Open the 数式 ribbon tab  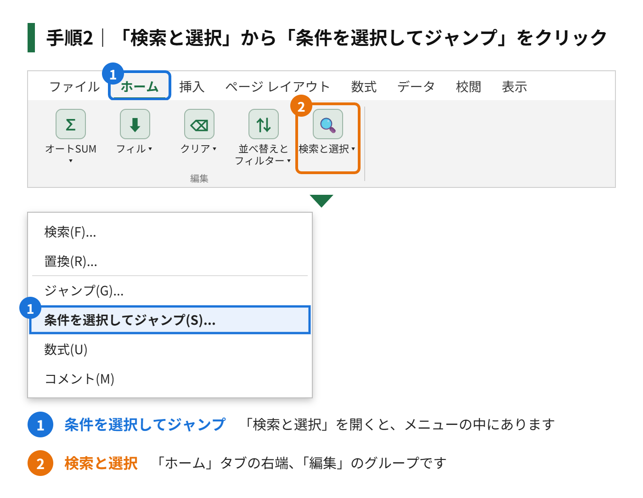point(364,87)
